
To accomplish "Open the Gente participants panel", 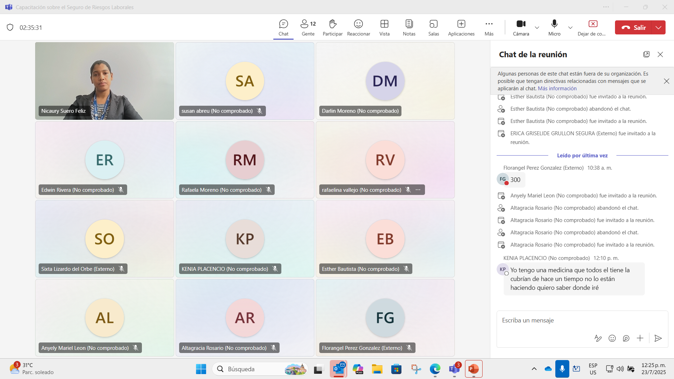I will (x=308, y=27).
